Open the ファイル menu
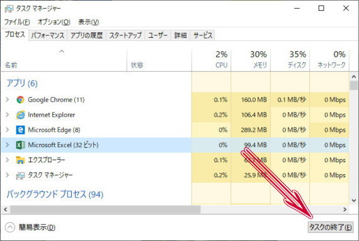Viewport: 359px width, 241px height. click(17, 22)
